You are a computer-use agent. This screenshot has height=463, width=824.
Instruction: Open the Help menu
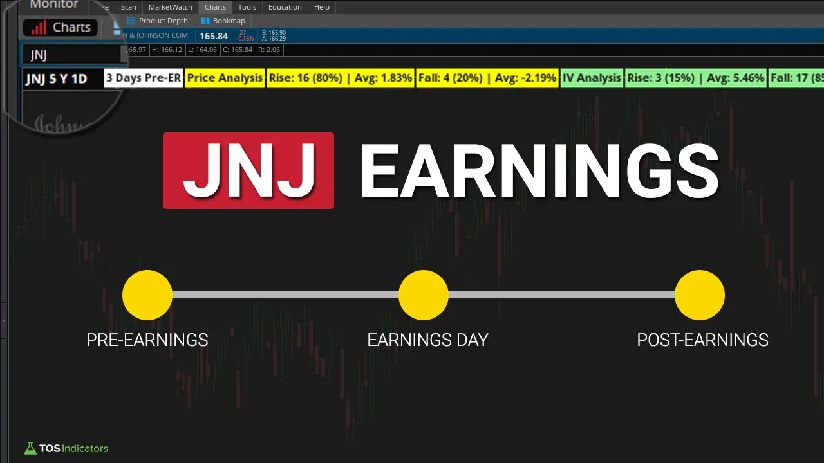tap(321, 7)
